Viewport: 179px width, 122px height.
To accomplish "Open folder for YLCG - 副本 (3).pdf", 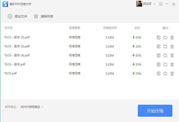I will tap(165, 46).
